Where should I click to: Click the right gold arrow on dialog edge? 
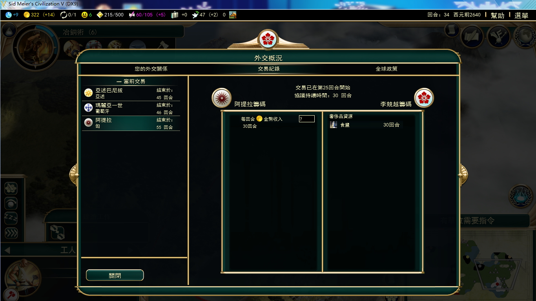[x=464, y=175]
